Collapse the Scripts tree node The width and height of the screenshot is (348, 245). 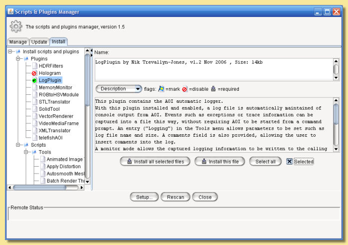click(18, 145)
